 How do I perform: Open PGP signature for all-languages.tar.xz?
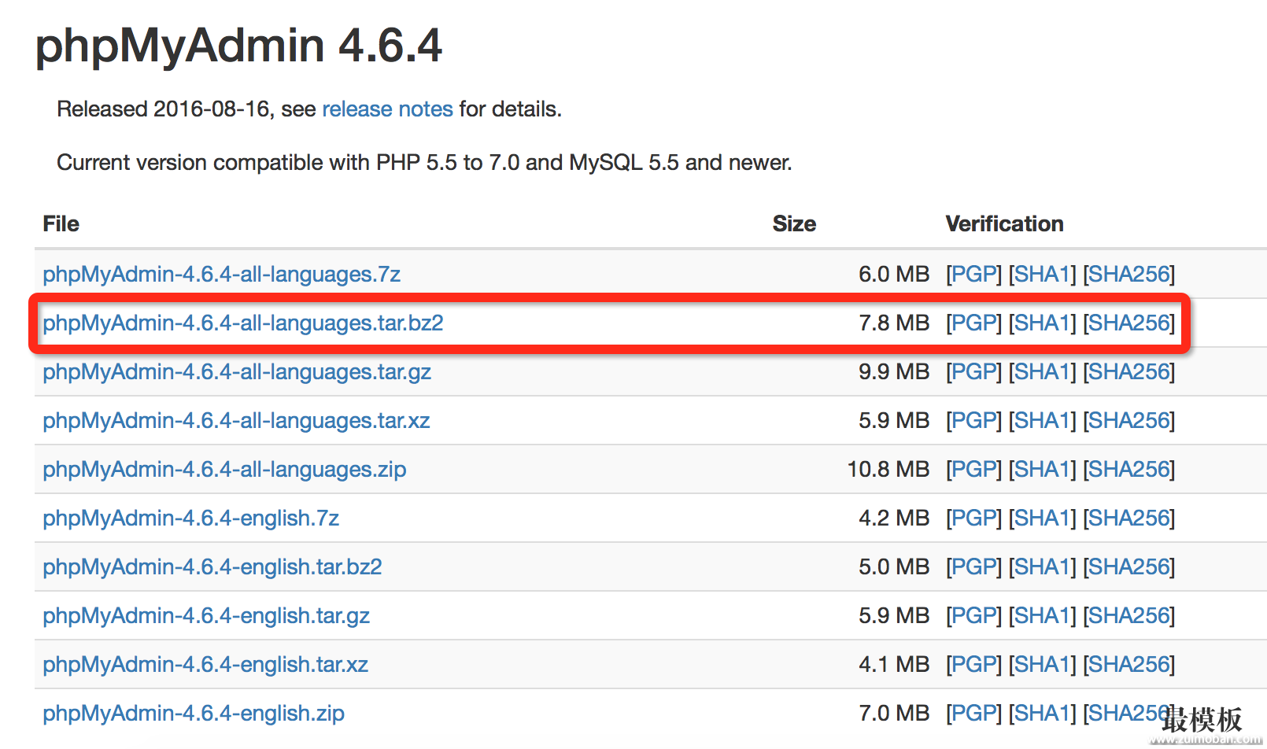pos(973,420)
